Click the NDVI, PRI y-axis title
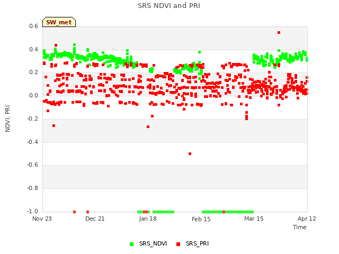The height and width of the screenshot is (254, 339). [7, 119]
